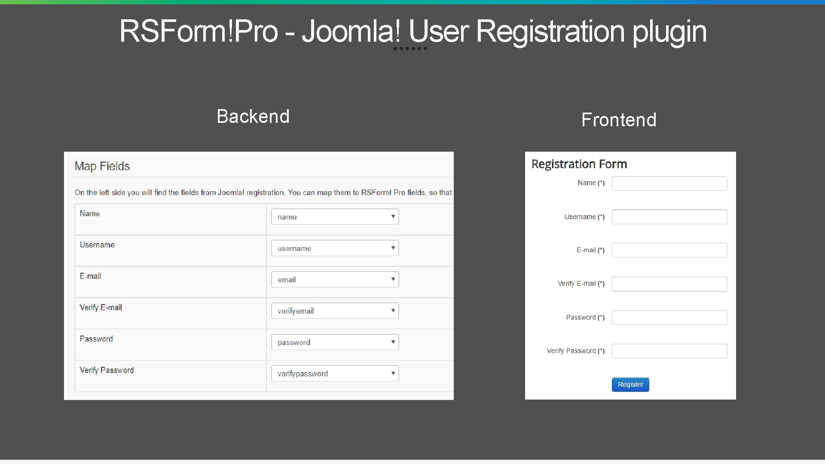Screen dimensions: 825x464
Task: Select the Username input field
Action: [x=669, y=217]
